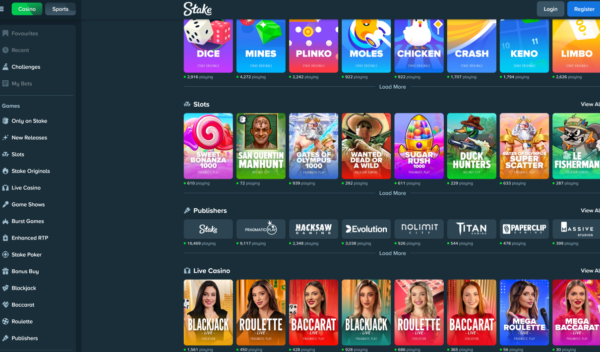This screenshot has height=352, width=600.
Task: Open the Recent games section
Action: (x=21, y=50)
